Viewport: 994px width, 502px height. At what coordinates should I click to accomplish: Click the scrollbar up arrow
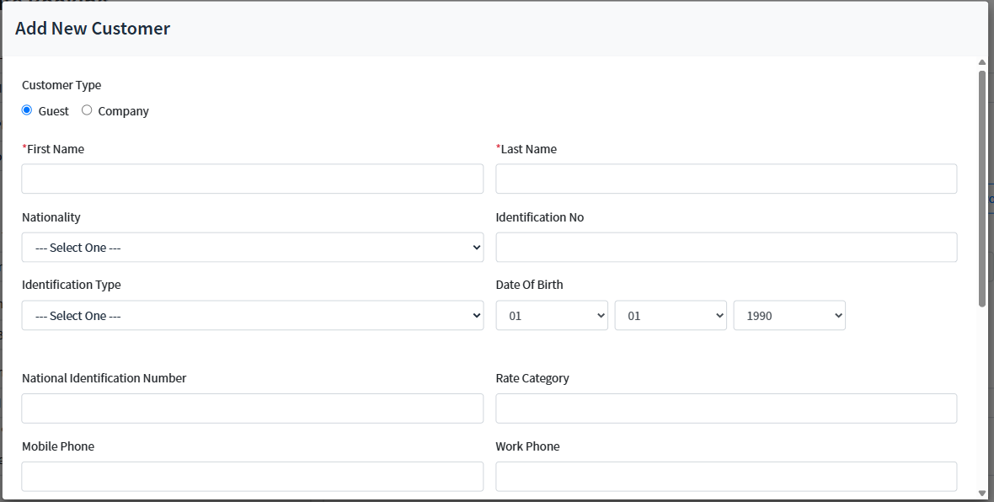point(982,62)
